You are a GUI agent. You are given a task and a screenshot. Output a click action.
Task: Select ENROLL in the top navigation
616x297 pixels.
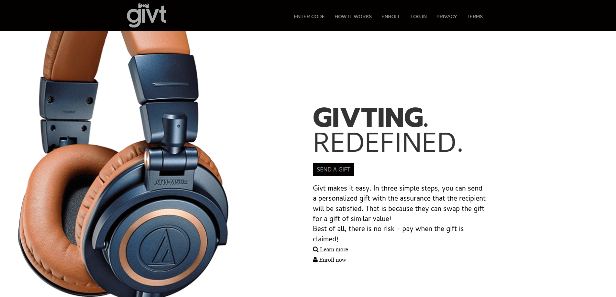391,16
